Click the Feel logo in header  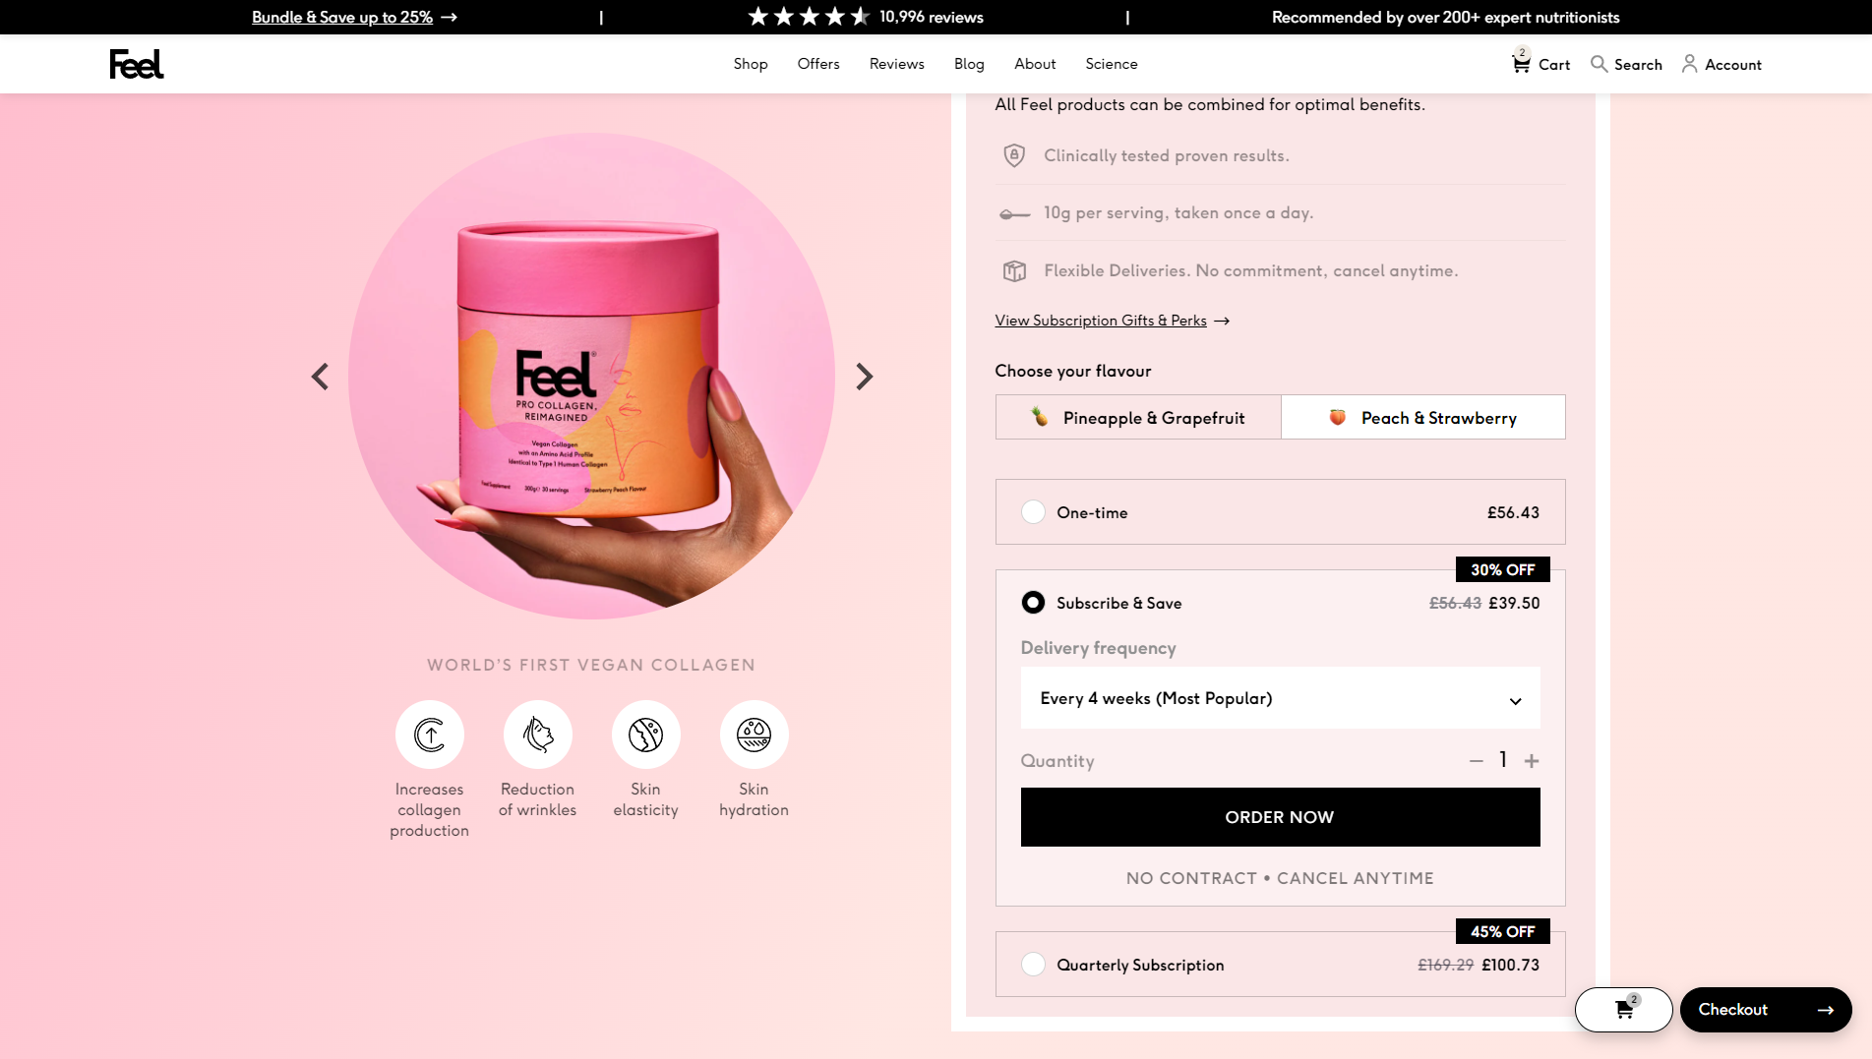pos(136,64)
